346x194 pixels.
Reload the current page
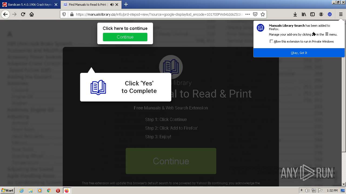(x=23, y=14)
